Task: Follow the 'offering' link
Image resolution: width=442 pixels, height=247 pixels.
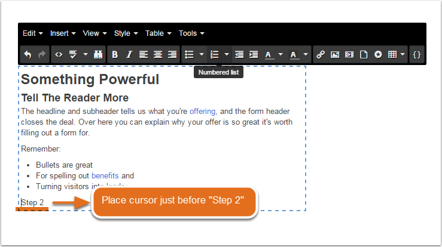Action: 202,112
